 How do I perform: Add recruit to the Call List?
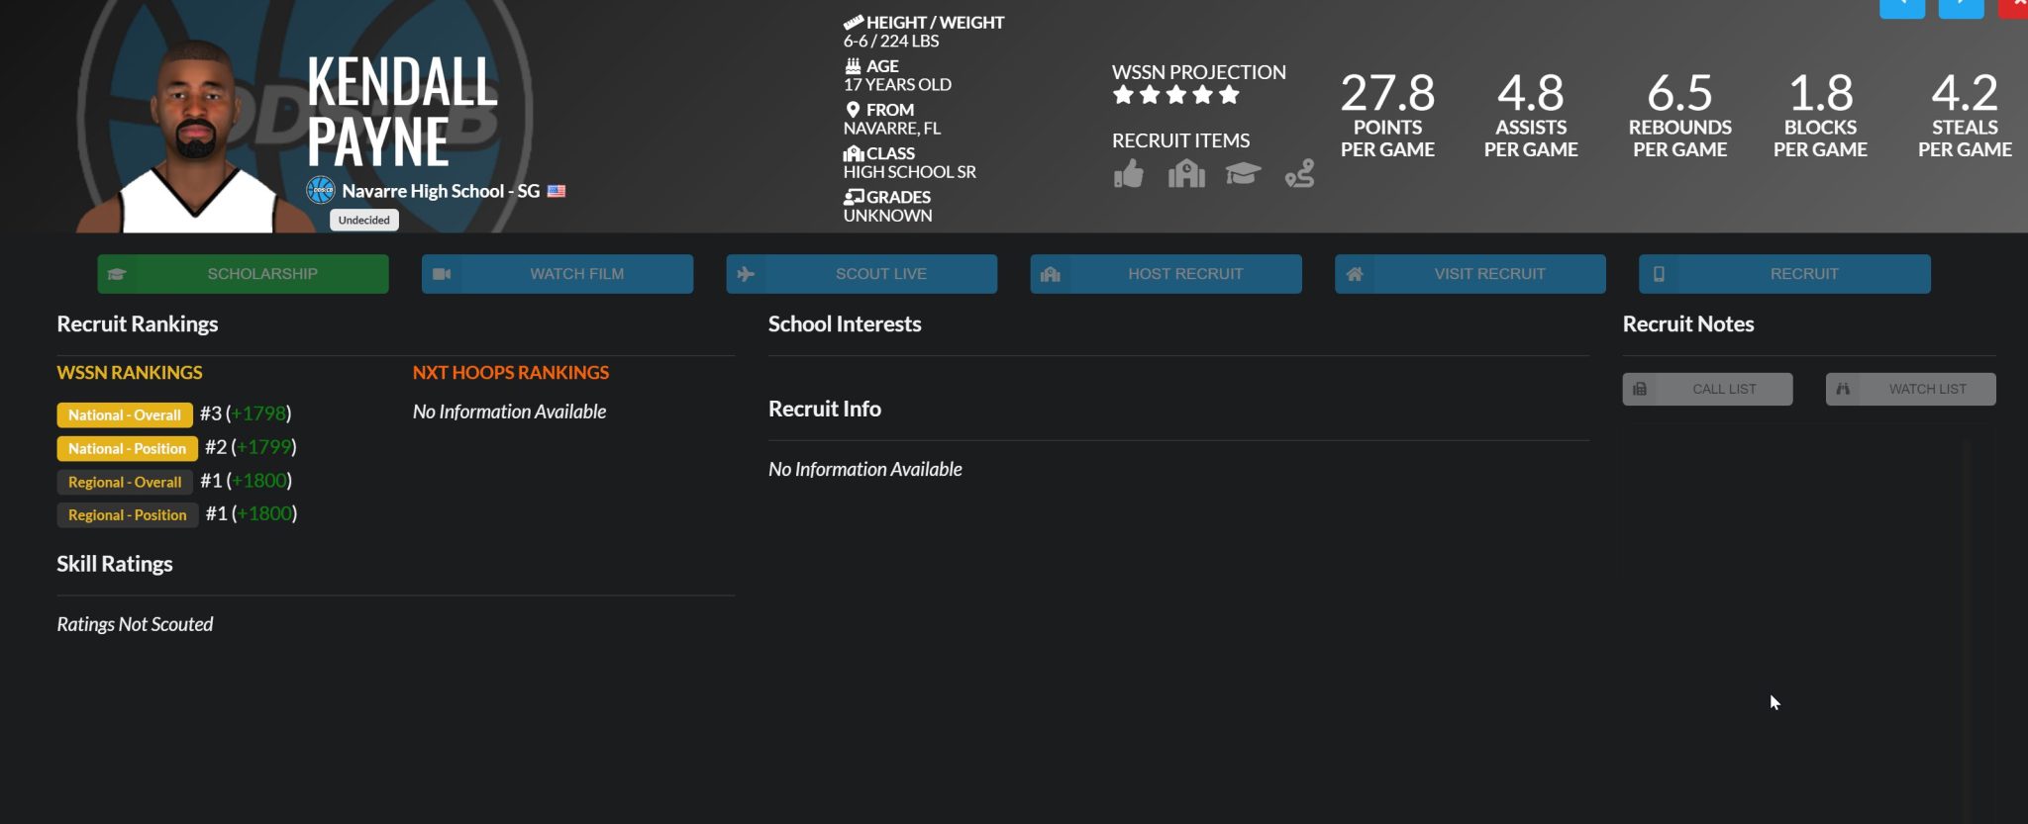[1707, 389]
